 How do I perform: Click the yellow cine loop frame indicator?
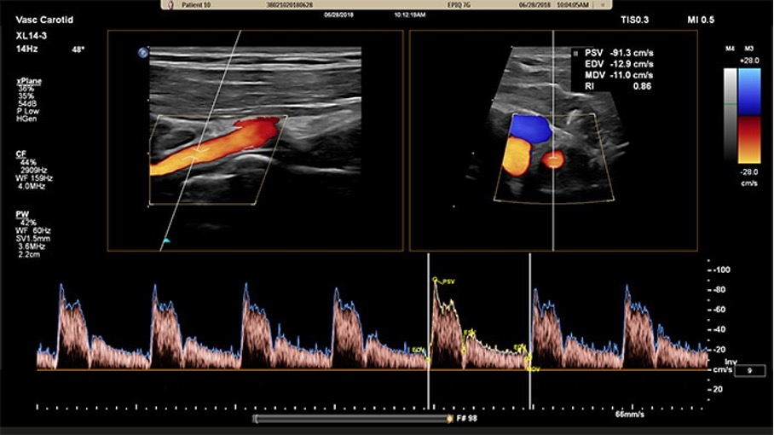tap(449, 419)
